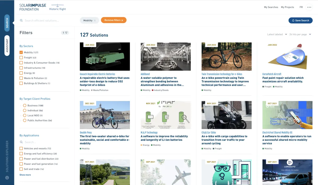Viewport: 318px width, 185px height.
Task: Open the Latest labeled sort dropdown
Action: [277, 34]
